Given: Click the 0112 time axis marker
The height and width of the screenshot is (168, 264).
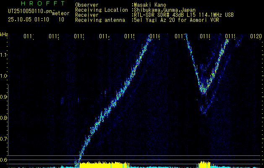Looking at the screenshot, I should pos(54,37).
